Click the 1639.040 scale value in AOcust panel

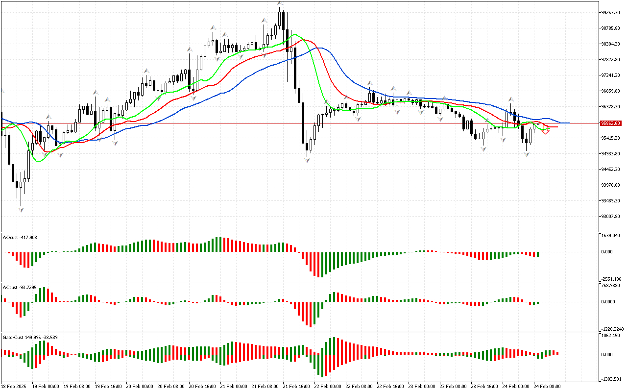611,236
